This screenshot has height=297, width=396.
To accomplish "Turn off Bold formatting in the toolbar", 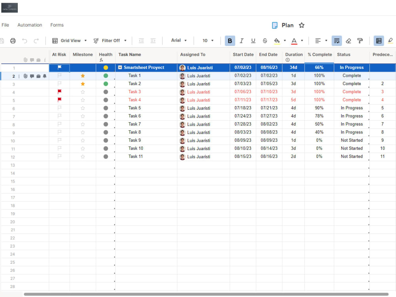I will coord(230,40).
